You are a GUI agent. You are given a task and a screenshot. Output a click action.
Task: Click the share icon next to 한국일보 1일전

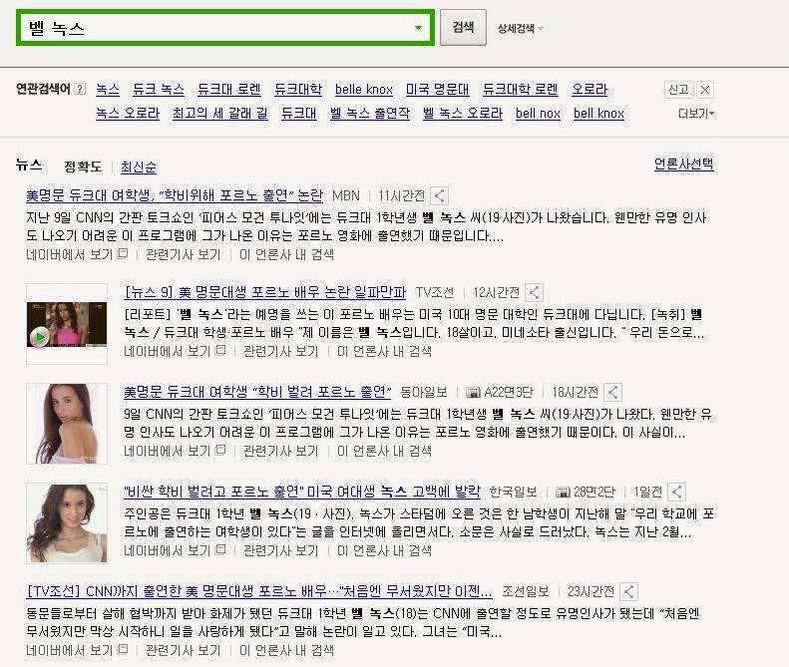[677, 492]
